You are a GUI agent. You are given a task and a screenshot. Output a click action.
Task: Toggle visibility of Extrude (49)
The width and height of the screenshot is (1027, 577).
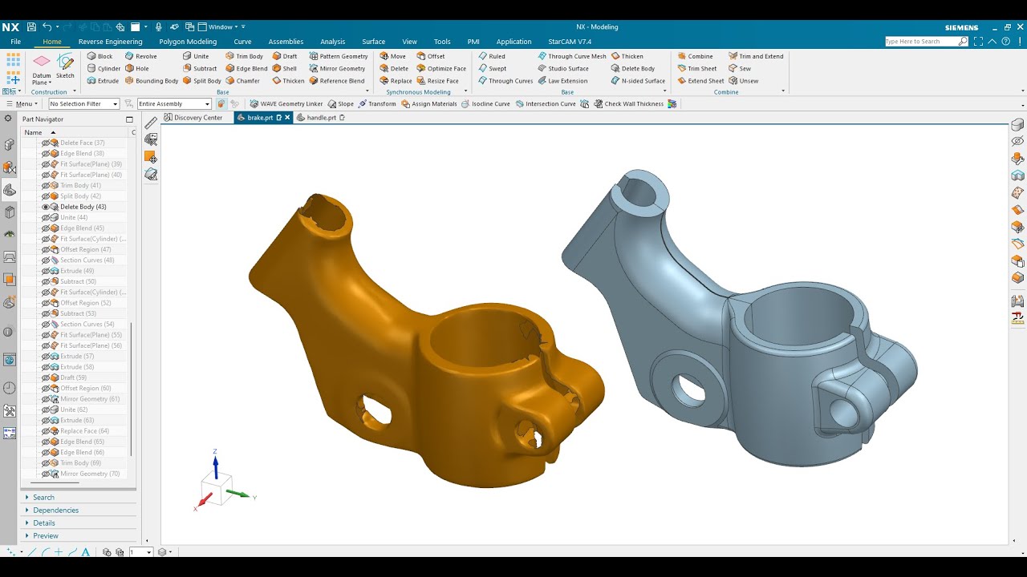click(x=46, y=271)
